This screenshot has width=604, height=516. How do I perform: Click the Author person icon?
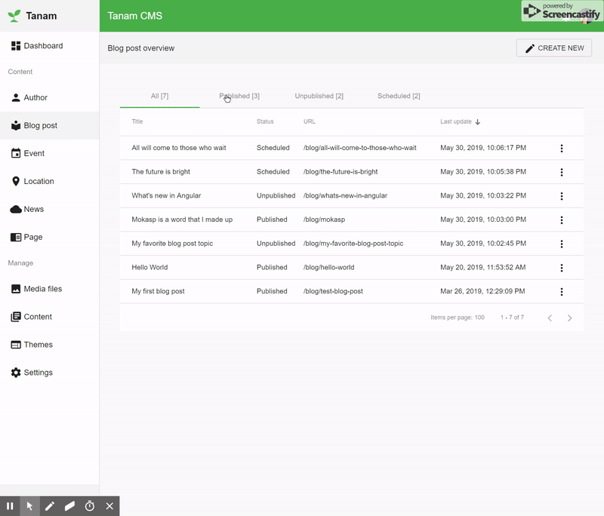click(x=16, y=98)
